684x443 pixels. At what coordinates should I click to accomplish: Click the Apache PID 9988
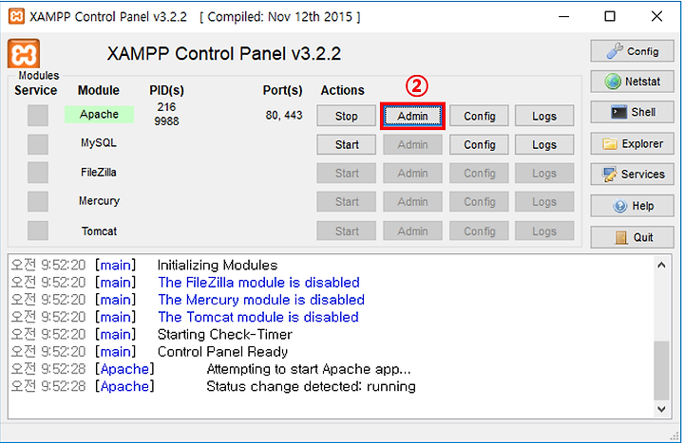(166, 121)
